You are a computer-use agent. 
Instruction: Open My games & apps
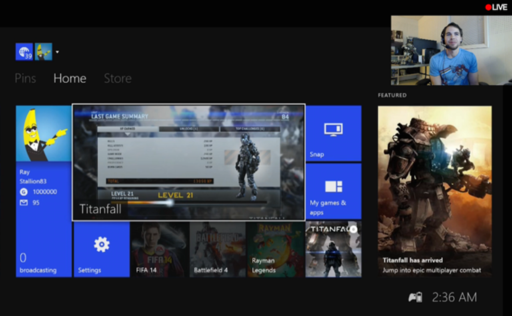point(334,192)
